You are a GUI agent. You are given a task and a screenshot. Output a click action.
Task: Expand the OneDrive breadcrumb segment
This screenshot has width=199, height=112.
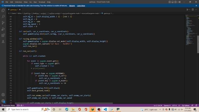[x=27, y=13]
